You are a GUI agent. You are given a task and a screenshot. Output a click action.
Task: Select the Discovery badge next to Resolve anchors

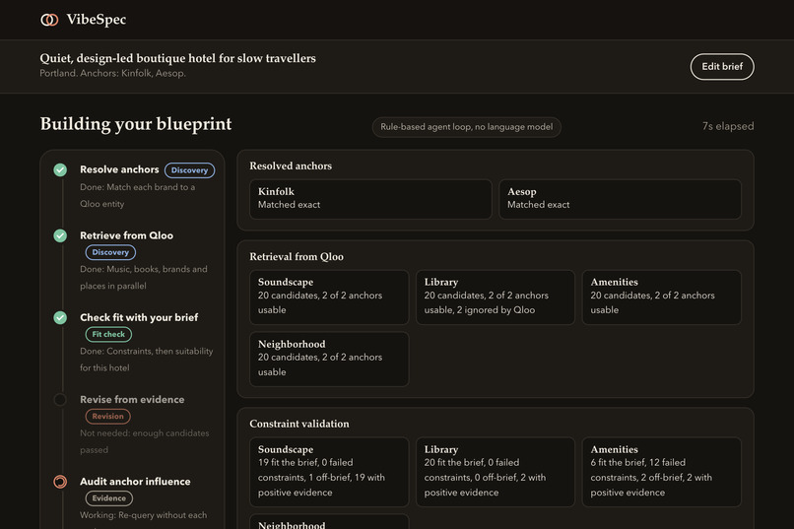coord(189,170)
